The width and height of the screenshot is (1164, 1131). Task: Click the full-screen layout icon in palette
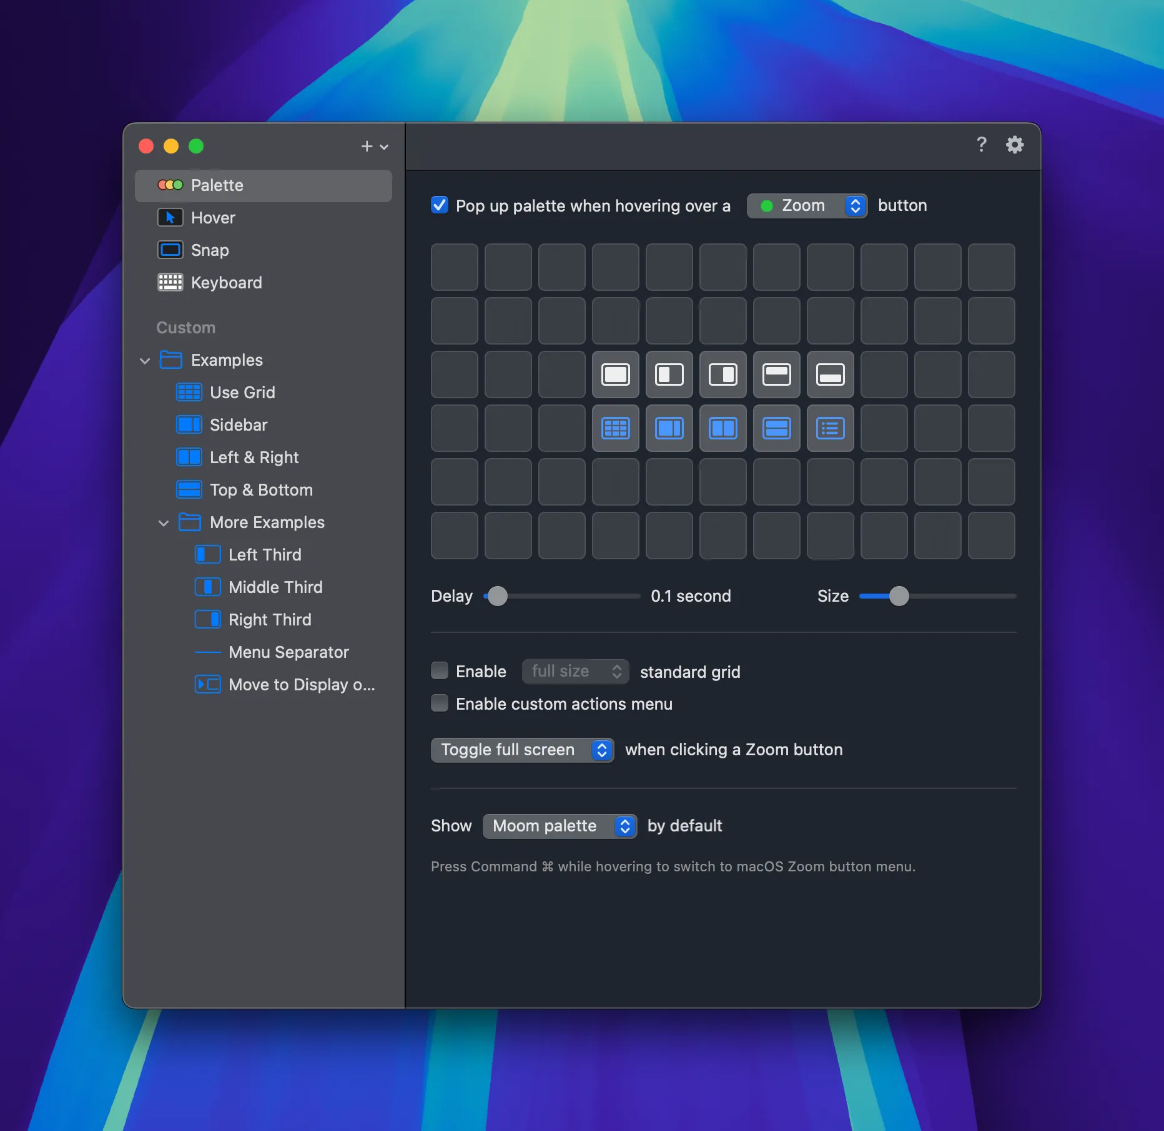615,375
